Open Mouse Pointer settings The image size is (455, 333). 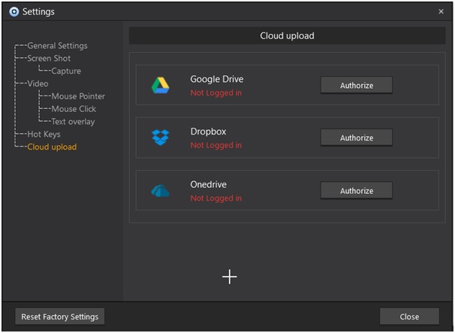[x=78, y=96]
